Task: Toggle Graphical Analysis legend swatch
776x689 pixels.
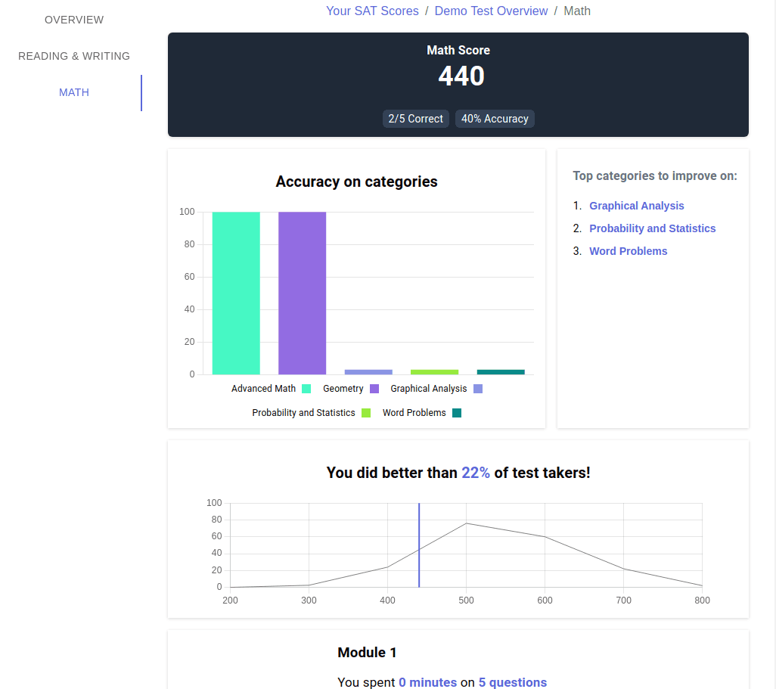Action: click(x=477, y=389)
